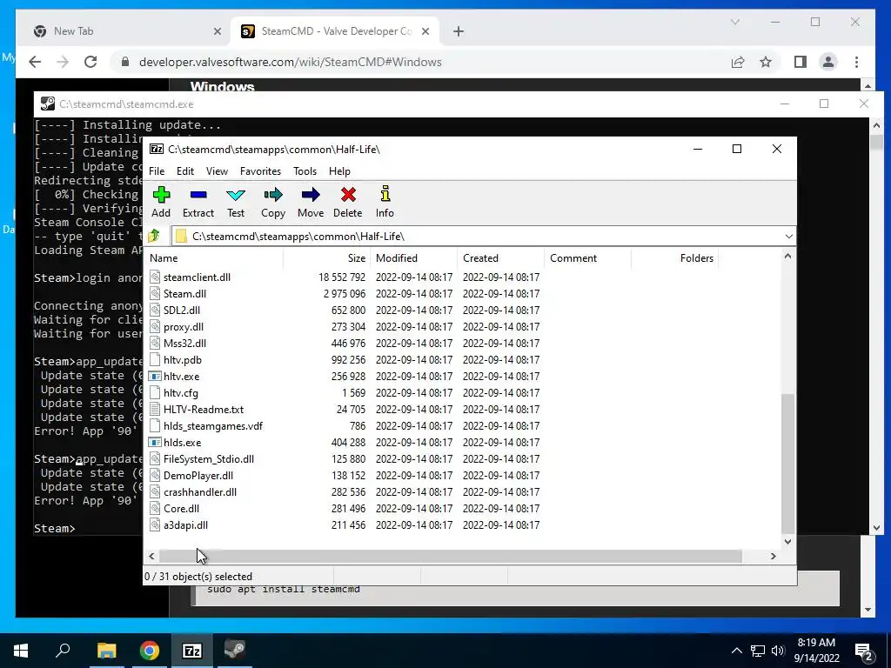Click the Folders column header
This screenshot has width=891, height=668.
coord(674,257)
